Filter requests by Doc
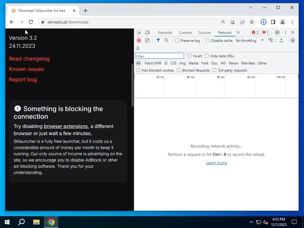Viewport: 304px width, 228px height. click(214, 63)
